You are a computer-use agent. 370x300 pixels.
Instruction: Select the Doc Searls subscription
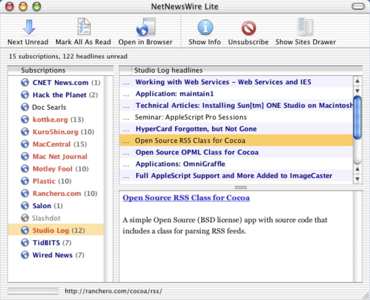(x=56, y=107)
